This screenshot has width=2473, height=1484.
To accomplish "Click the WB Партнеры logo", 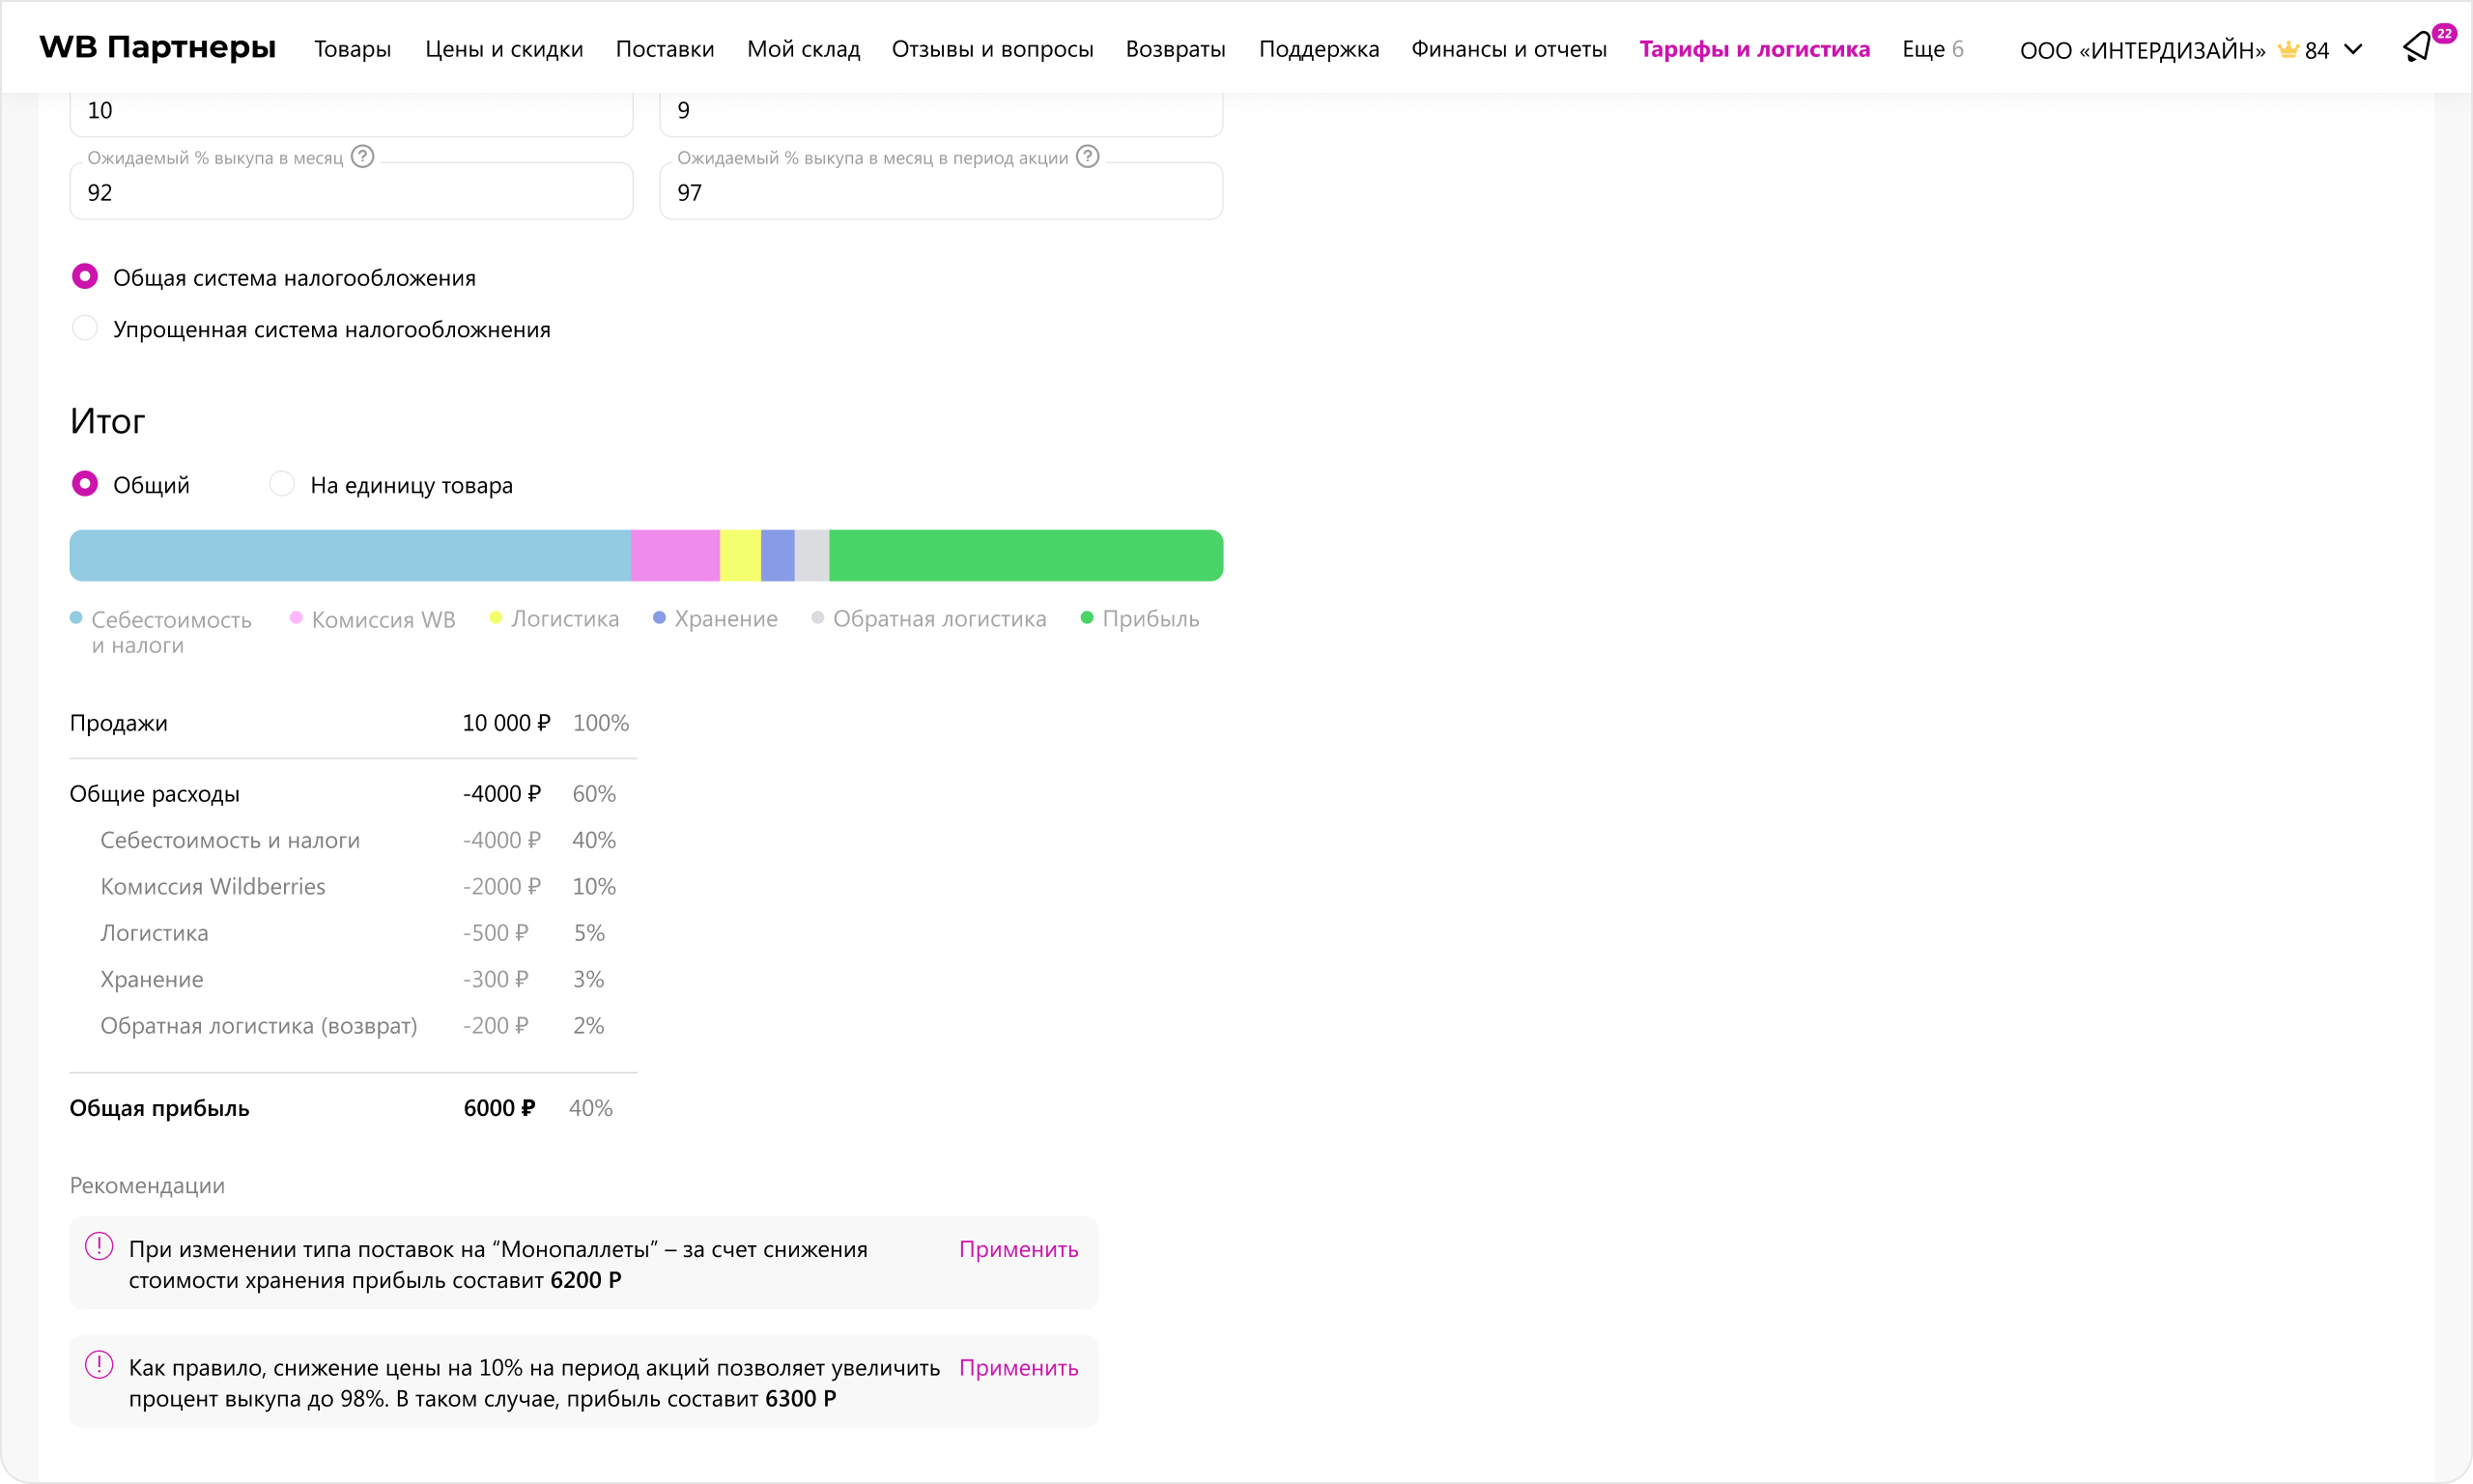I will (156, 47).
